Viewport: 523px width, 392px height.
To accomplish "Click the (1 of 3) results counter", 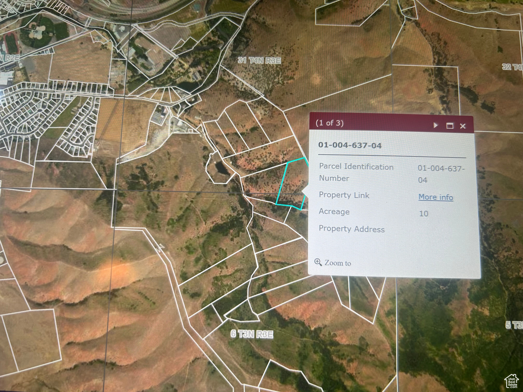I will [x=329, y=123].
